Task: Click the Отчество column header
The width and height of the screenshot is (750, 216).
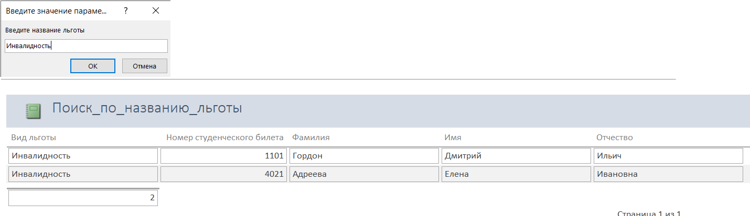Action: (614, 138)
